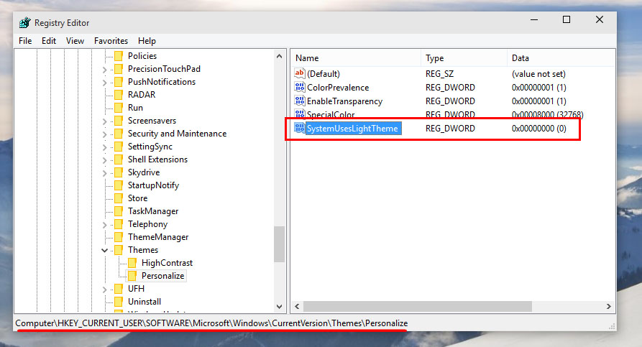
Task: Click the ColorPrevalence DWORD icon
Action: [300, 87]
